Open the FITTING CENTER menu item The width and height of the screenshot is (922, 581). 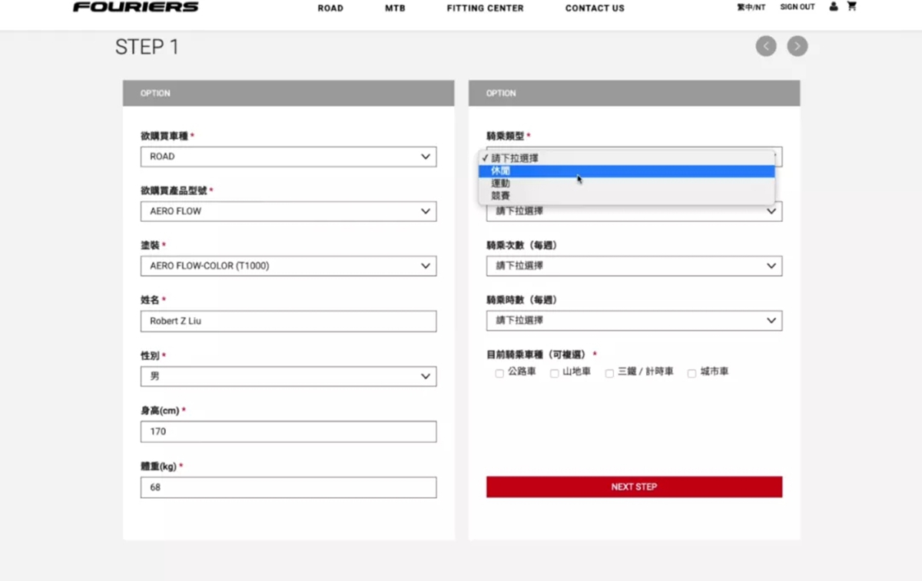[485, 8]
